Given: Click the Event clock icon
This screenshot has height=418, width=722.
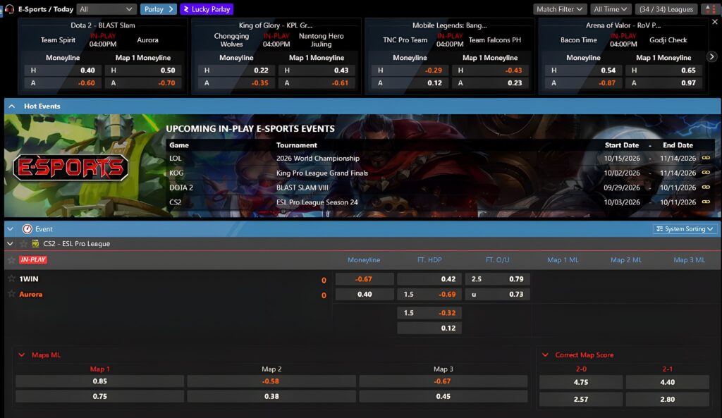Looking at the screenshot, I should 27,229.
